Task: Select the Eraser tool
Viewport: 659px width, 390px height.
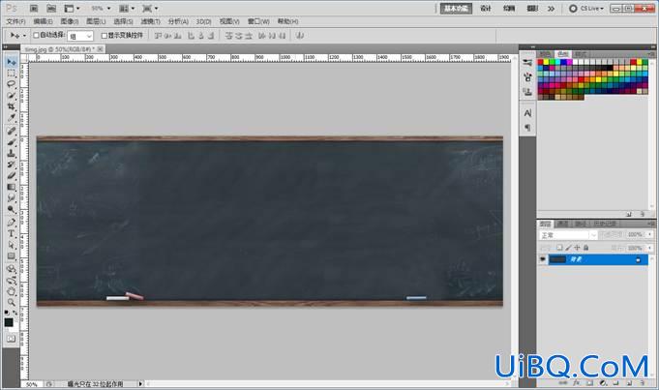Action: pos(12,176)
